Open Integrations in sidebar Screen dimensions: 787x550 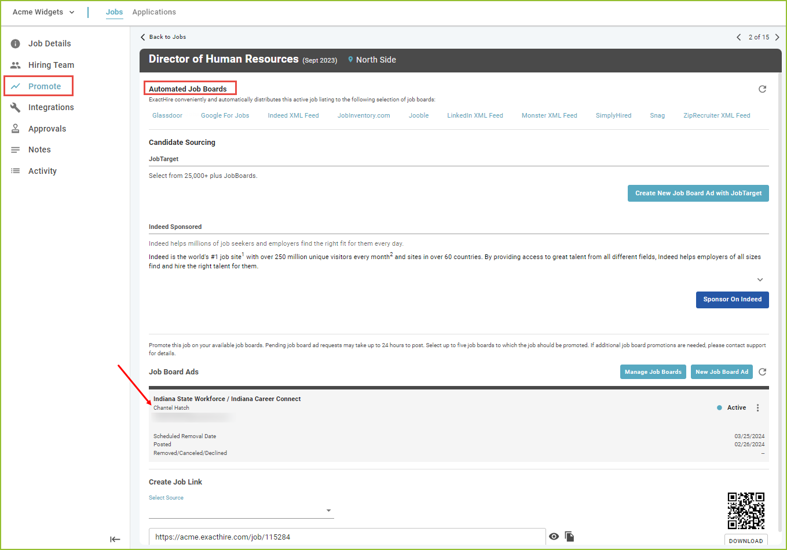51,107
